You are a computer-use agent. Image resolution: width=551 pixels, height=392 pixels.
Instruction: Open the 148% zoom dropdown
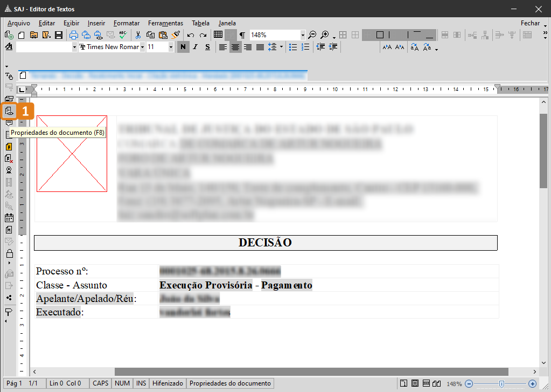(303, 35)
